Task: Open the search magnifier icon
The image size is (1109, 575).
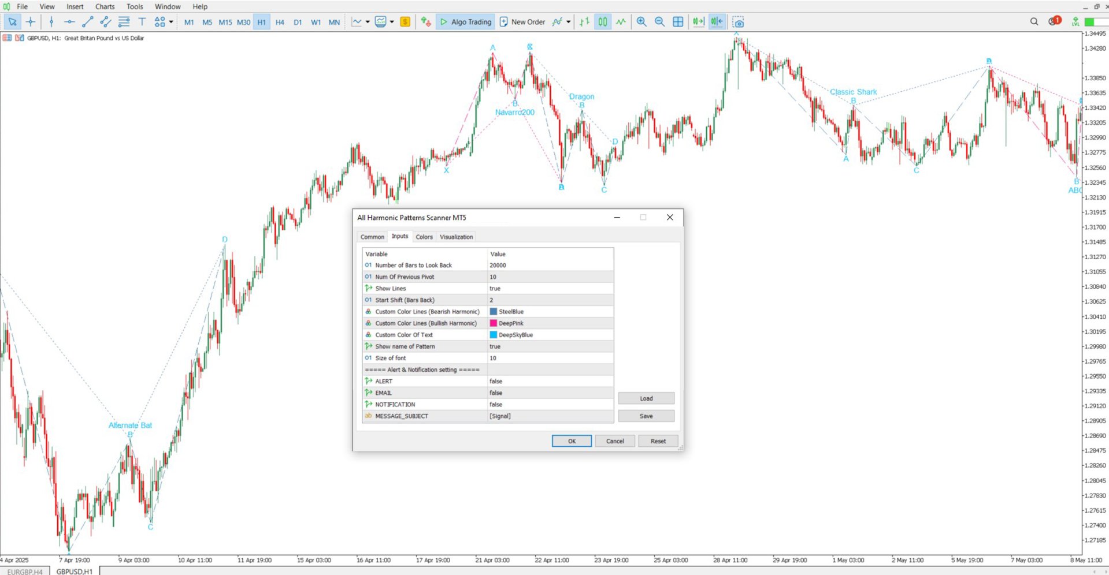Action: pos(1034,21)
